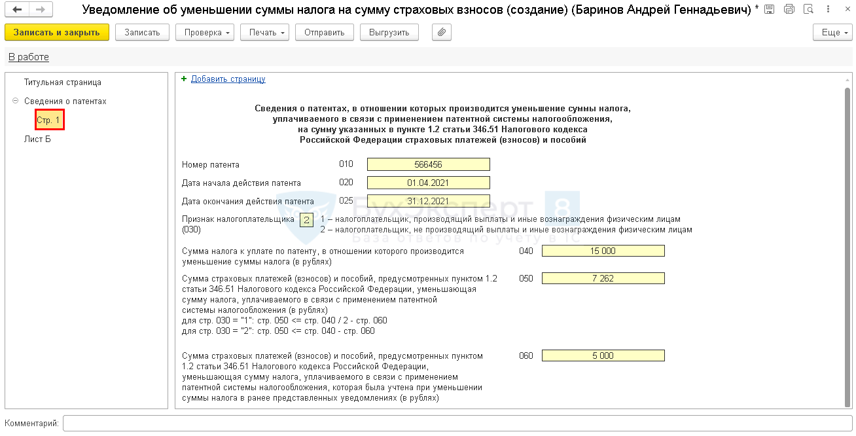Click the line code 010

[x=346, y=164]
